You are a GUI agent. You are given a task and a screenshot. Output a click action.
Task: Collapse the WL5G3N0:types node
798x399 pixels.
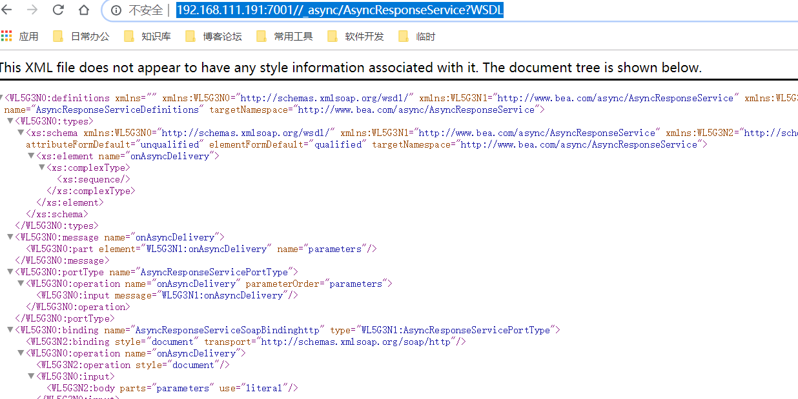pyautogui.click(x=10, y=121)
